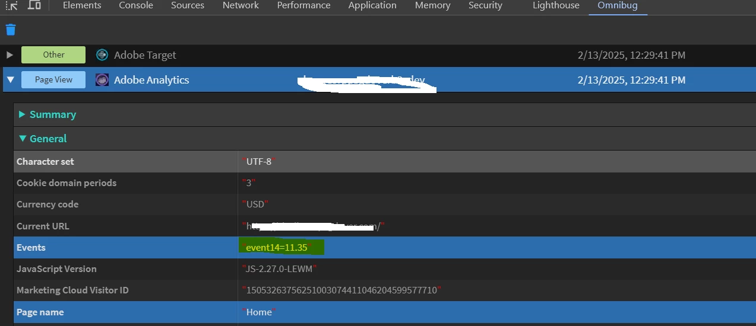The image size is (756, 326).
Task: Select the JavaScript Version label
Action: tap(56, 269)
